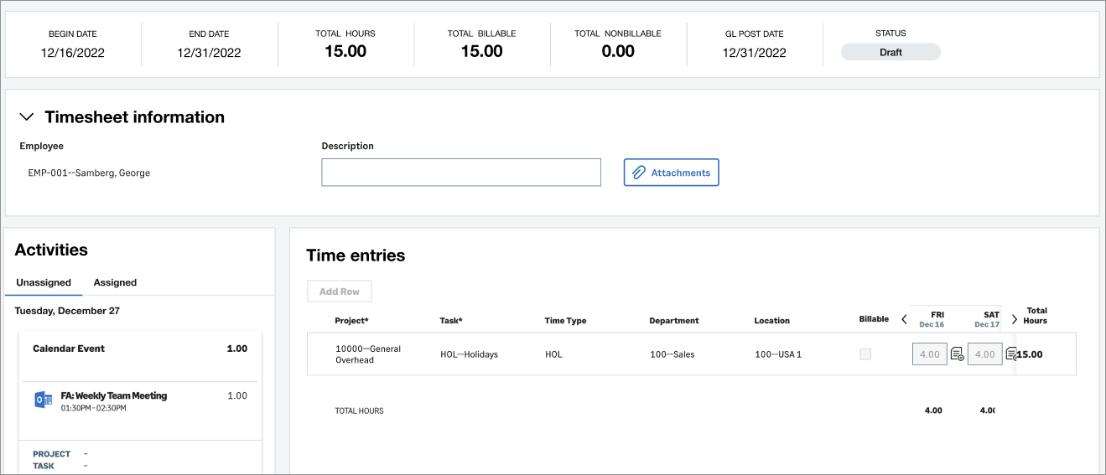1106x475 pixels.
Task: Click the Outlook calendar icon for Weekly Team Meeting
Action: tap(43, 400)
